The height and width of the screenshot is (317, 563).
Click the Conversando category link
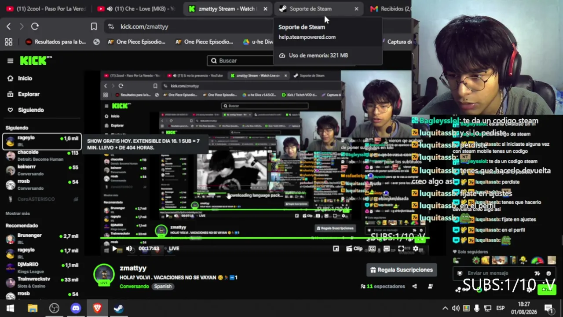click(x=134, y=286)
